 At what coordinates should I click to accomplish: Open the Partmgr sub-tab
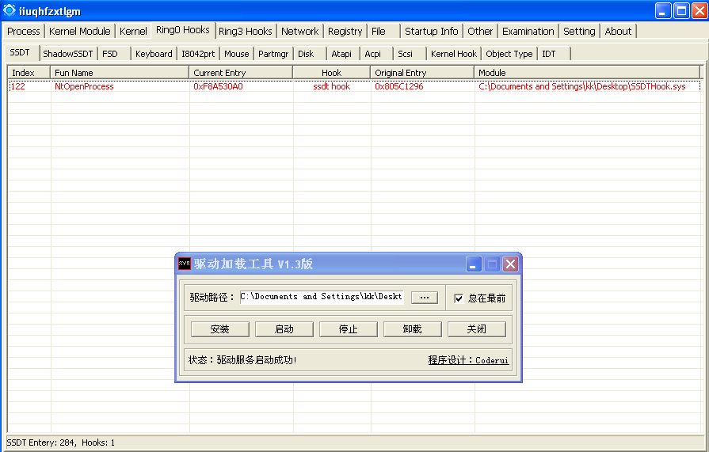coord(273,54)
